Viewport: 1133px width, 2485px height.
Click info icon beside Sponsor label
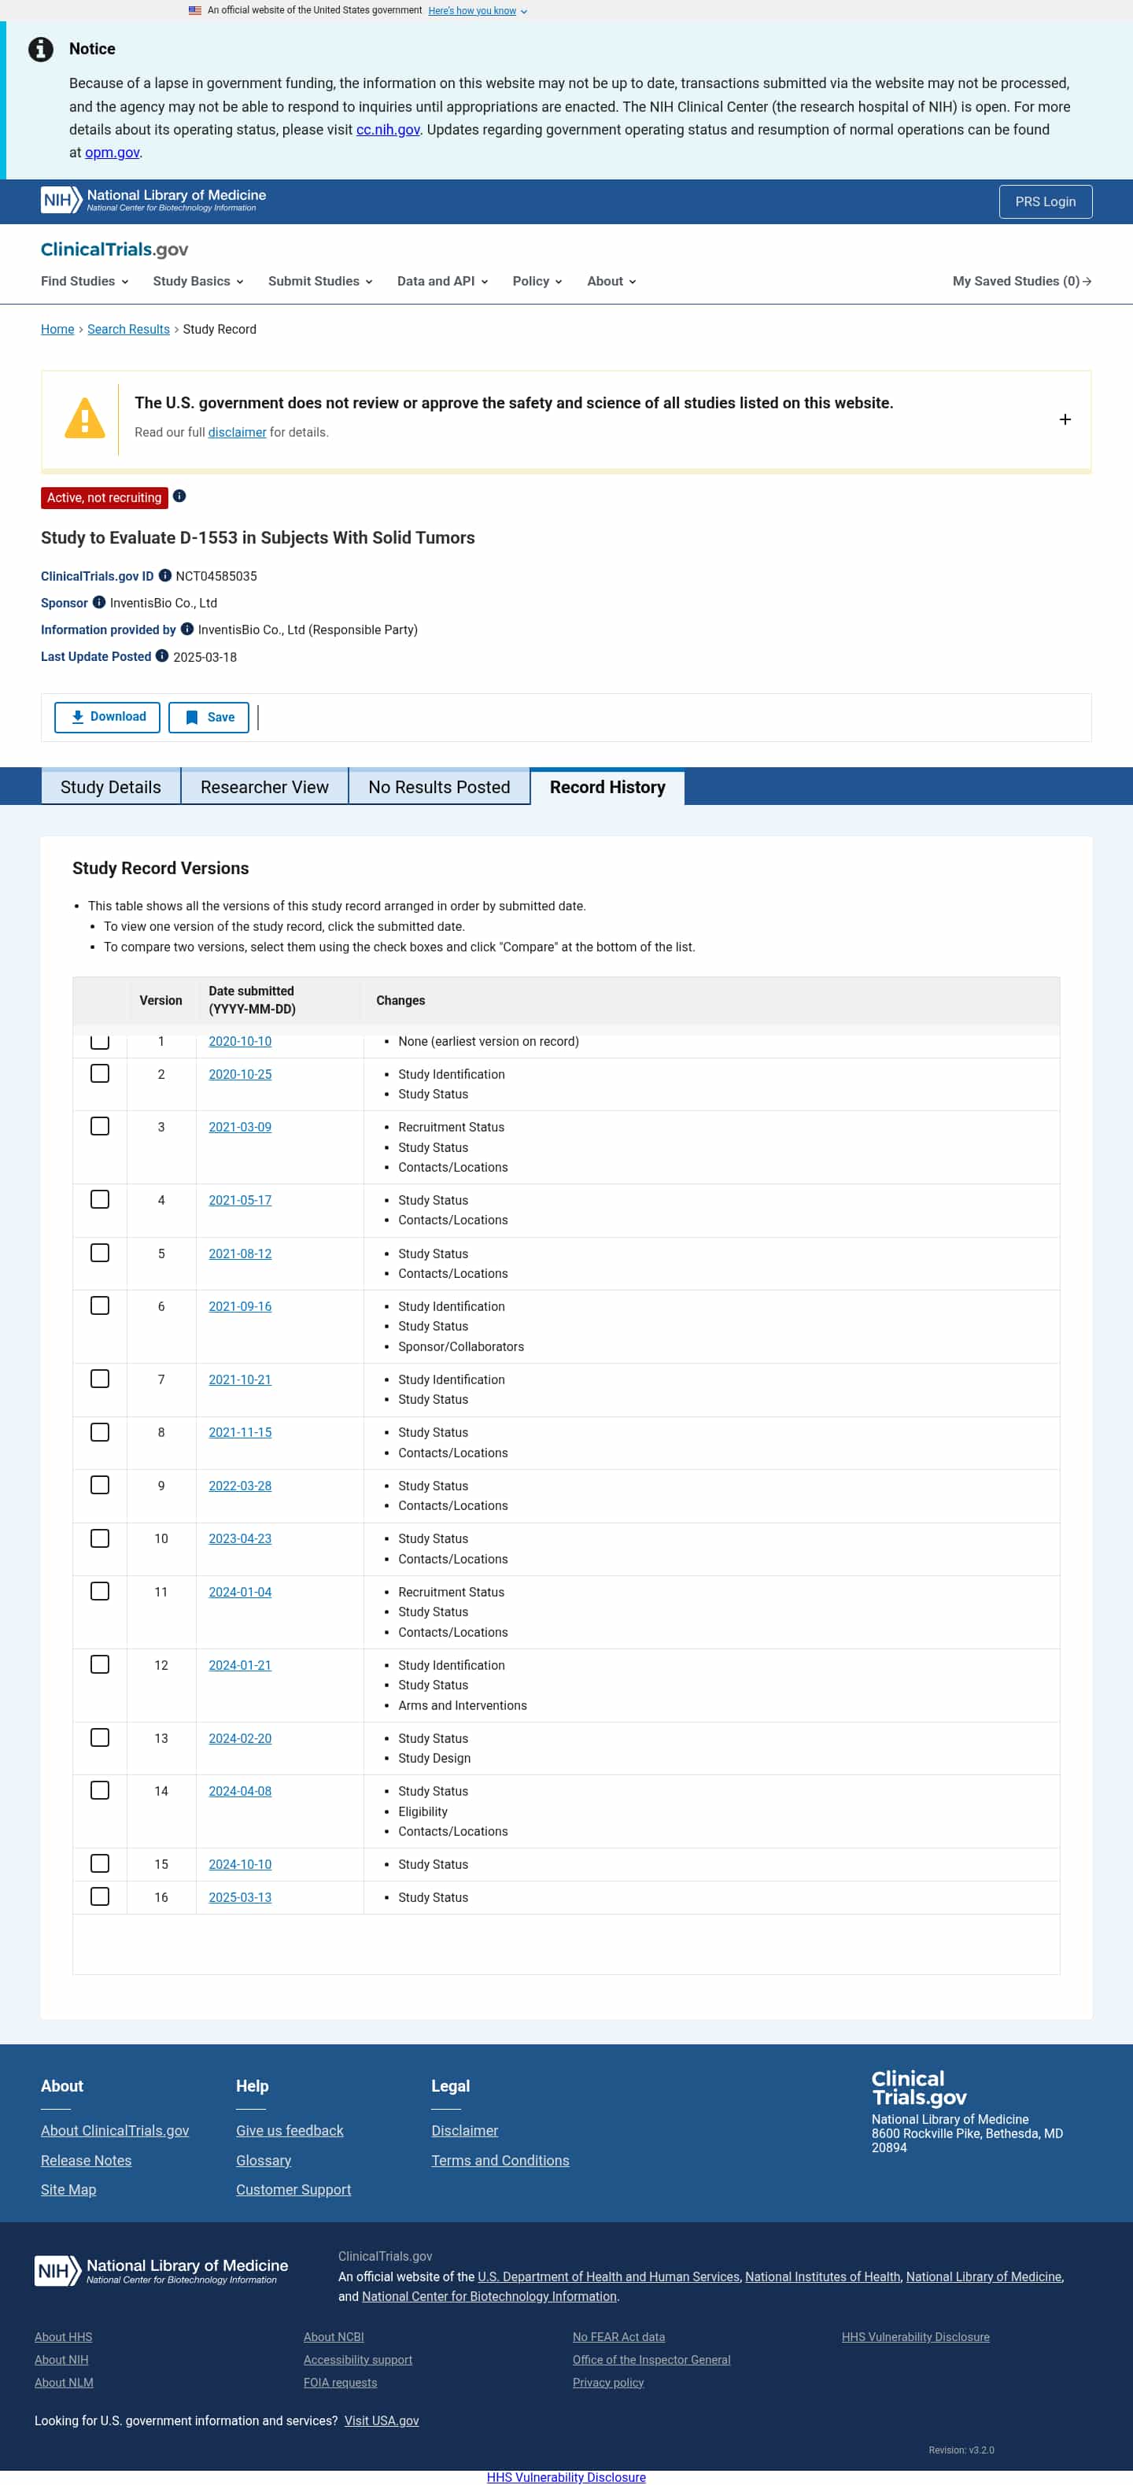[98, 603]
